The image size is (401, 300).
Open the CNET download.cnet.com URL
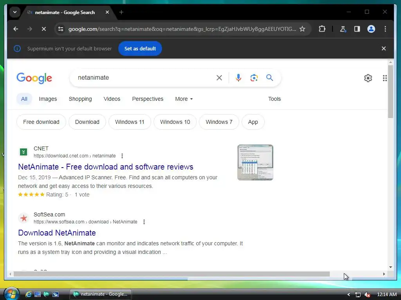pos(74,156)
